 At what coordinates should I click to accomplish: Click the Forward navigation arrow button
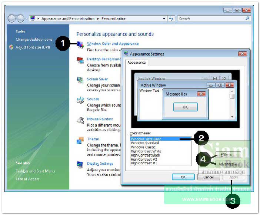(x=21, y=19)
